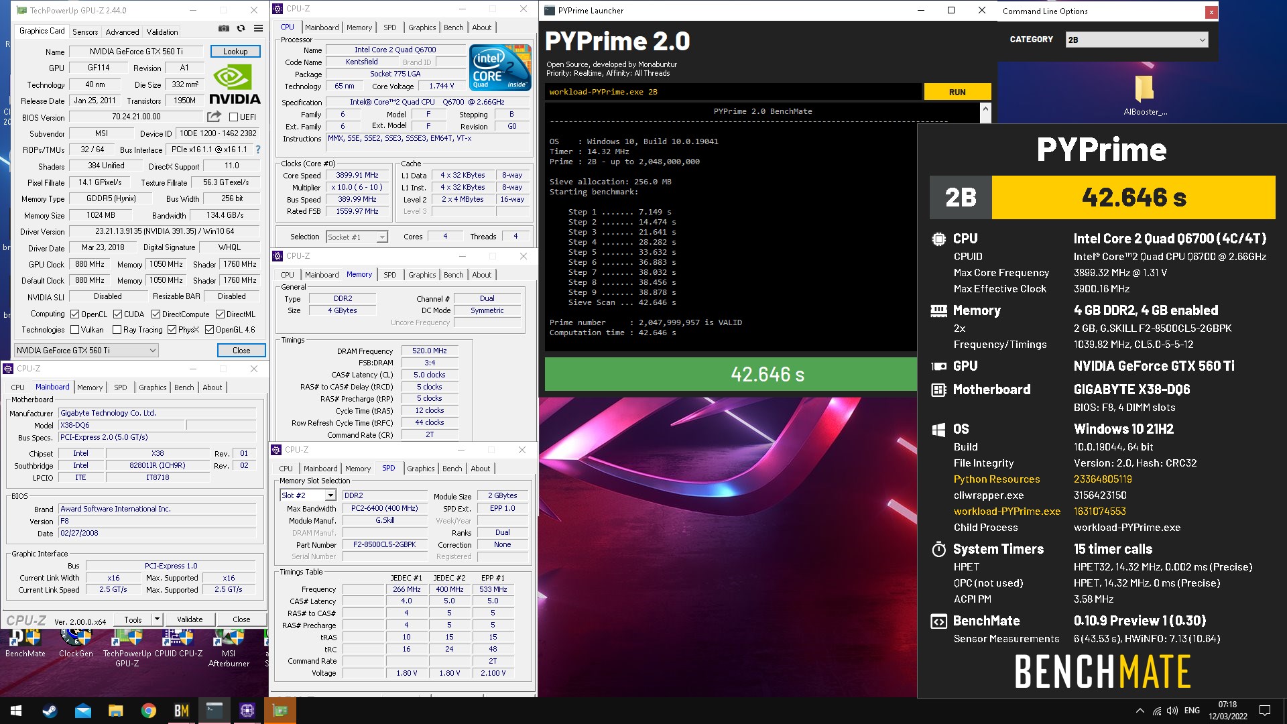1287x724 pixels.
Task: Click the yellow RUN button in PYPrime
Action: [957, 92]
